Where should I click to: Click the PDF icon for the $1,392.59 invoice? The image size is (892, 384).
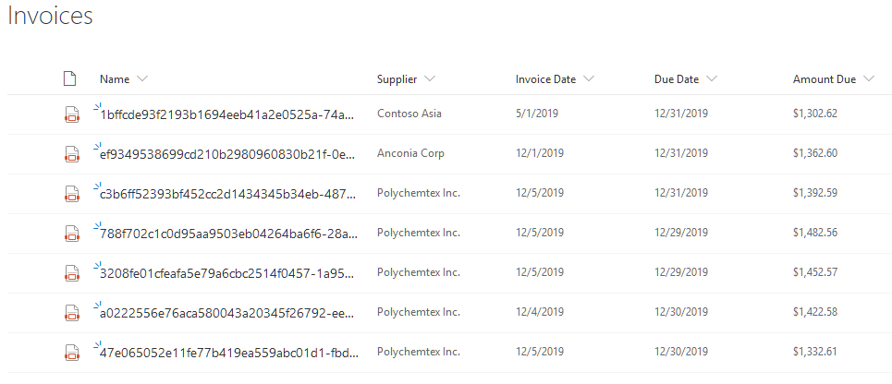[x=70, y=194]
